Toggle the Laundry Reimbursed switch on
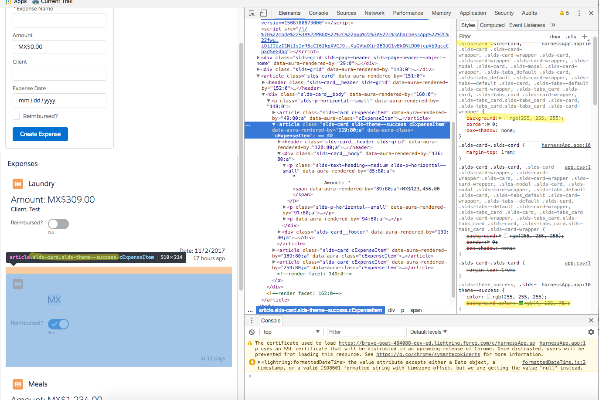Viewport: 599px width, 400px height. pos(58,224)
